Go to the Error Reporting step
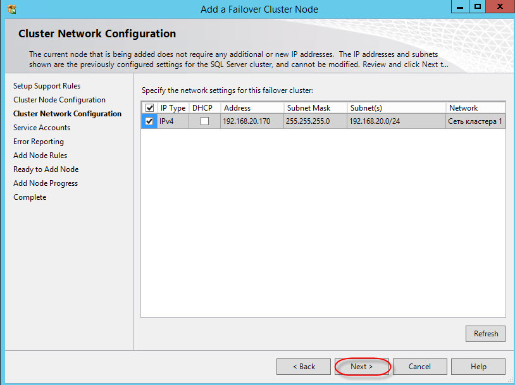 click(x=39, y=142)
